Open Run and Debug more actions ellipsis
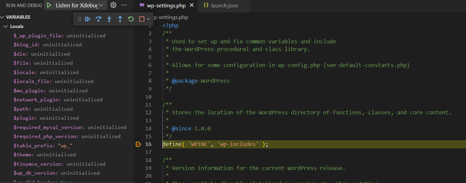The width and height of the screenshot is (466, 183). 124,5
